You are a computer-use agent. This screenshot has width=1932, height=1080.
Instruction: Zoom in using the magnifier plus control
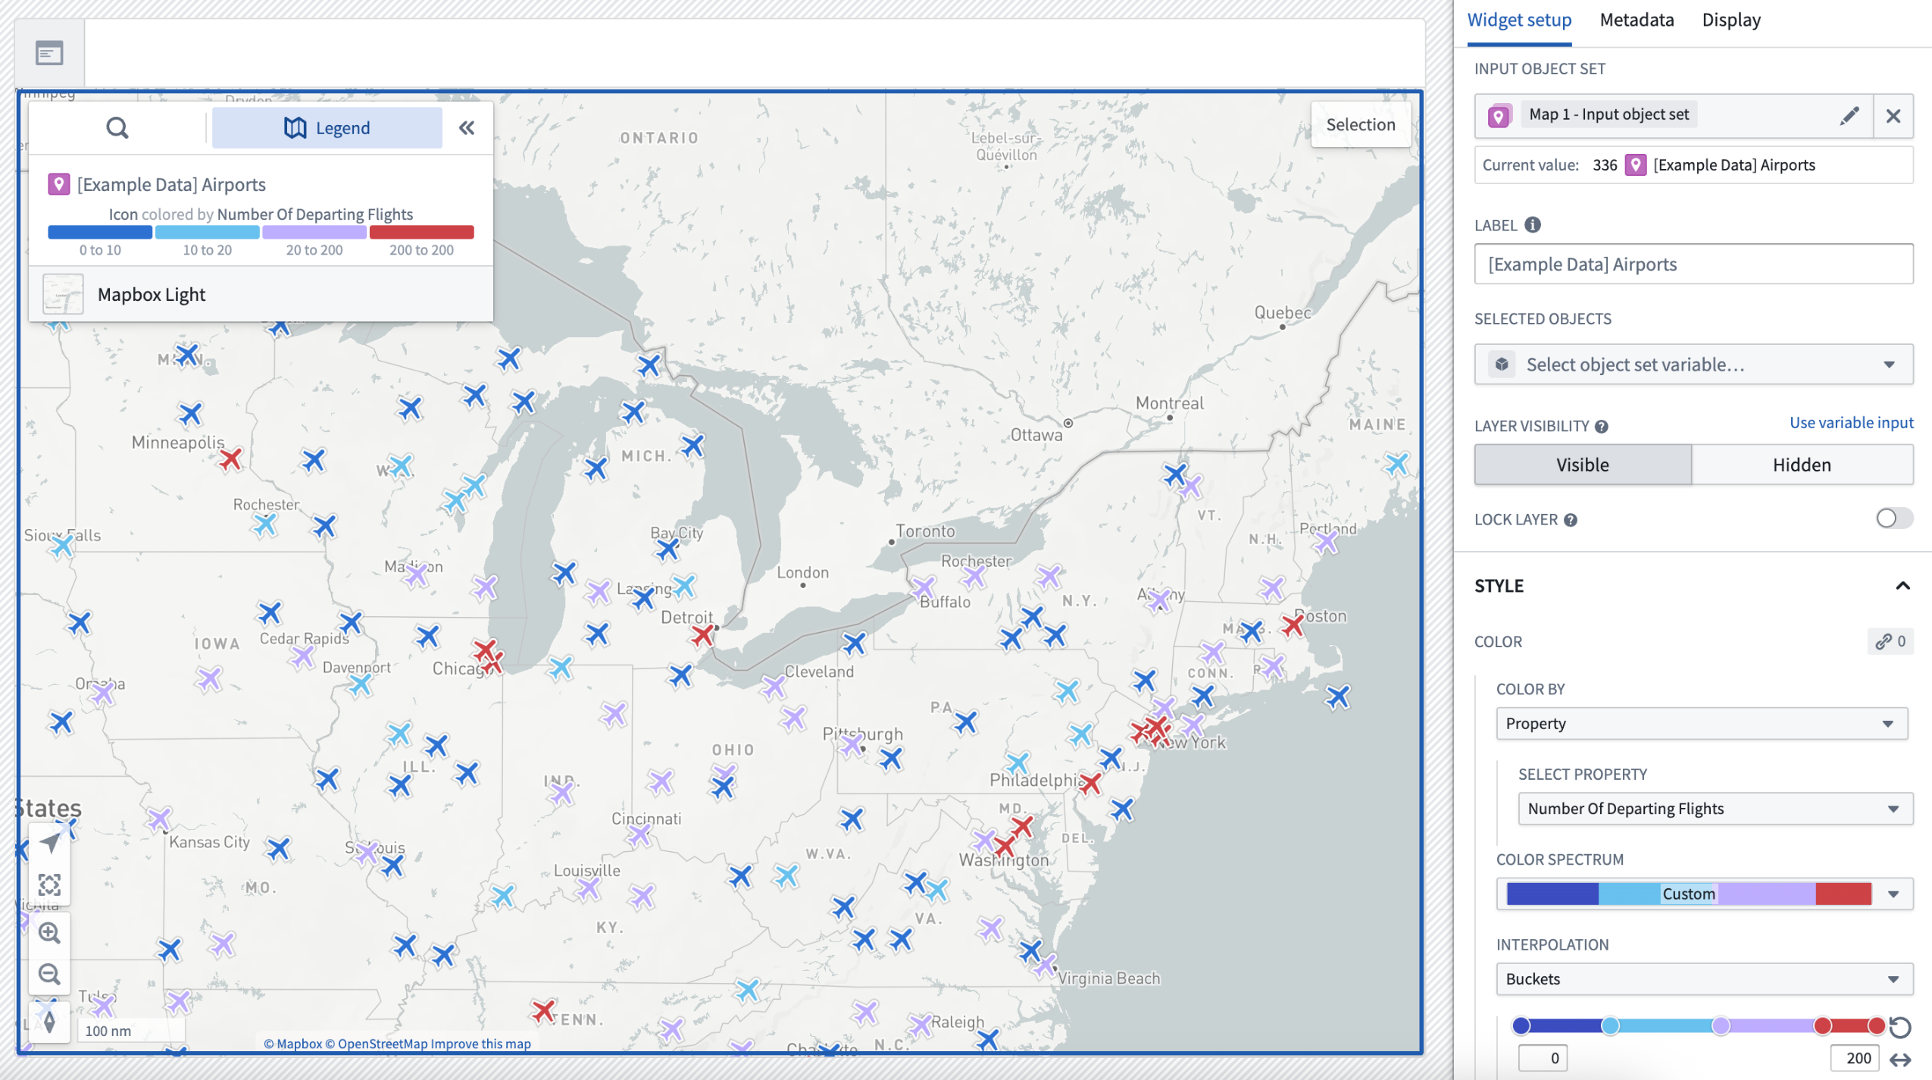pos(48,932)
